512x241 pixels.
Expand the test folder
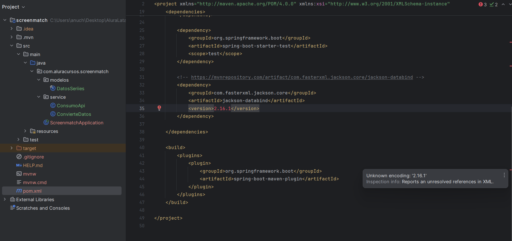pyautogui.click(x=18, y=139)
